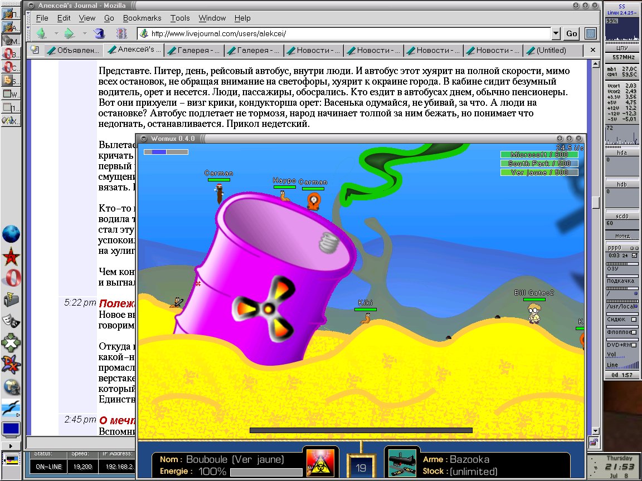Open the Tools menu
642x481 pixels.
point(180,18)
